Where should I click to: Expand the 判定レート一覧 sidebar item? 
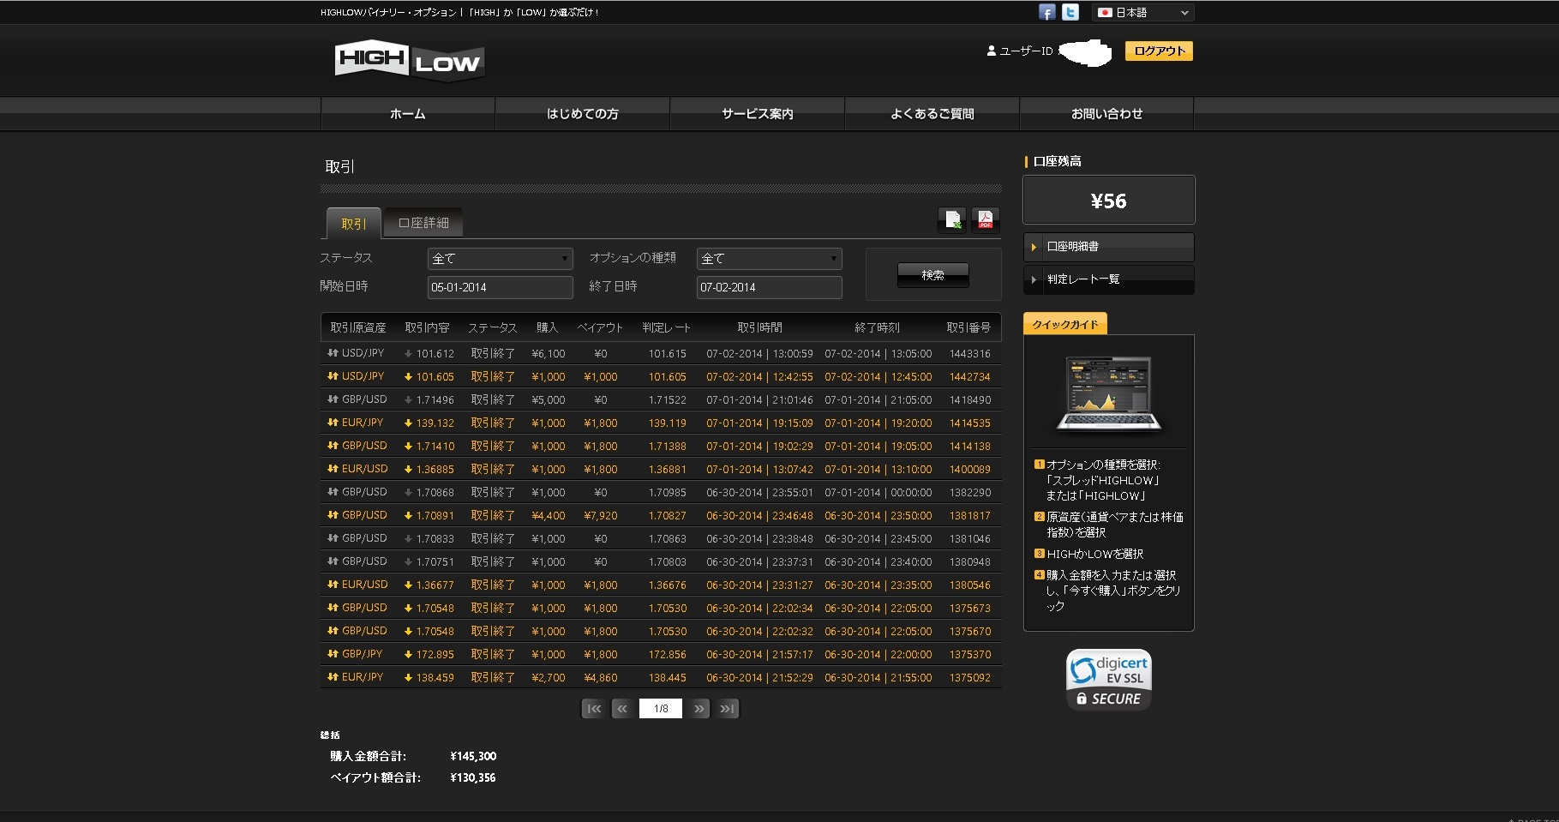coord(1108,279)
